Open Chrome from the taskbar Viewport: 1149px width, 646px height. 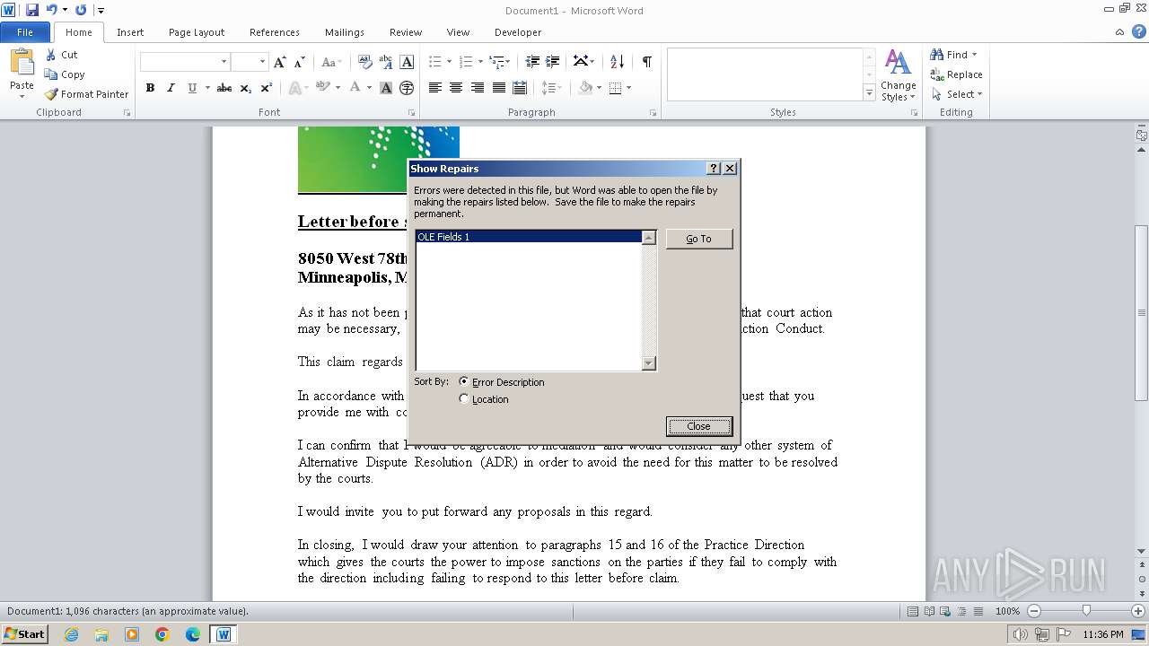(162, 634)
